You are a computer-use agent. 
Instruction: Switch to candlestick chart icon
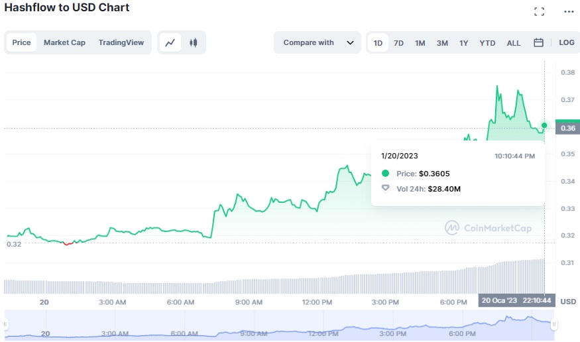pyautogui.click(x=193, y=42)
